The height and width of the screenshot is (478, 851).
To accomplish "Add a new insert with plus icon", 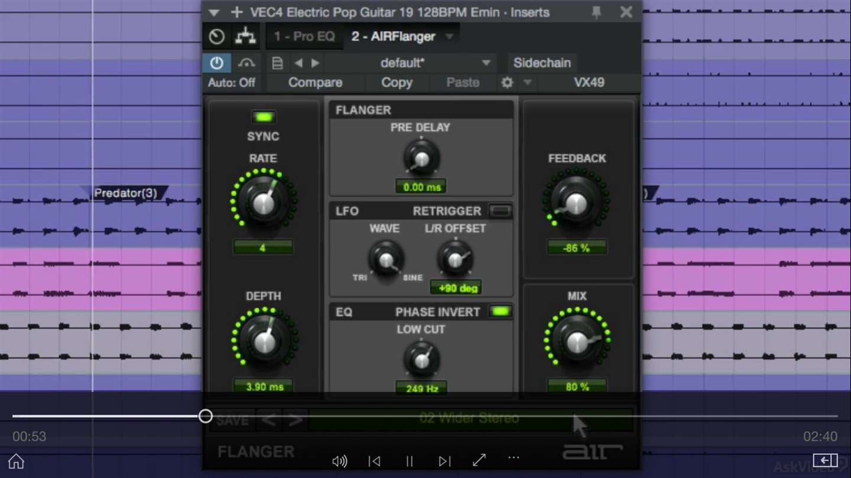I will point(236,12).
